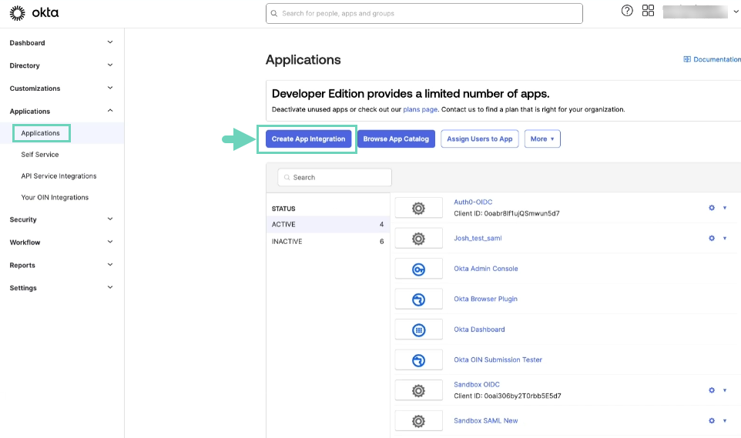Open the More dropdown button

tap(542, 139)
